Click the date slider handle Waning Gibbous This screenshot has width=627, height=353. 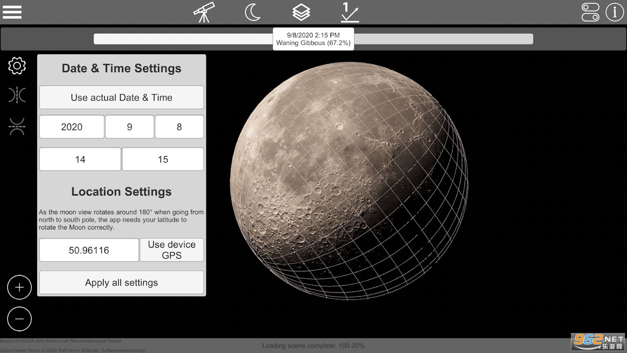(313, 39)
